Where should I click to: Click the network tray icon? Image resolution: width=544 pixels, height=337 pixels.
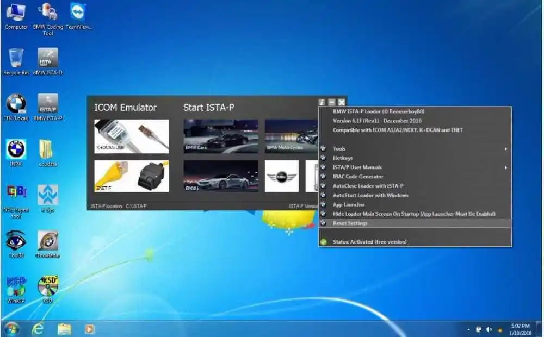pyautogui.click(x=500, y=330)
